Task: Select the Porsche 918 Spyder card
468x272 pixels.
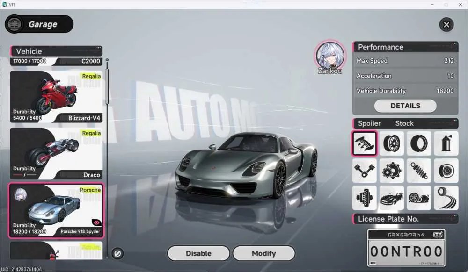Action: [56, 211]
